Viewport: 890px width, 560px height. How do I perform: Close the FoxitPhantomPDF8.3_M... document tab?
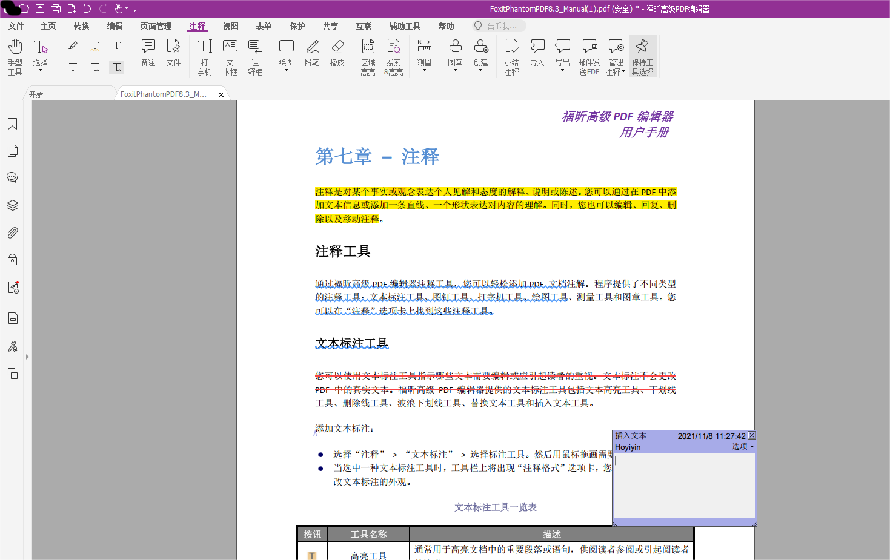tap(221, 94)
